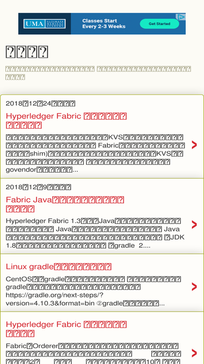
Task: Click the Get Started ad button
Action: (159, 23)
